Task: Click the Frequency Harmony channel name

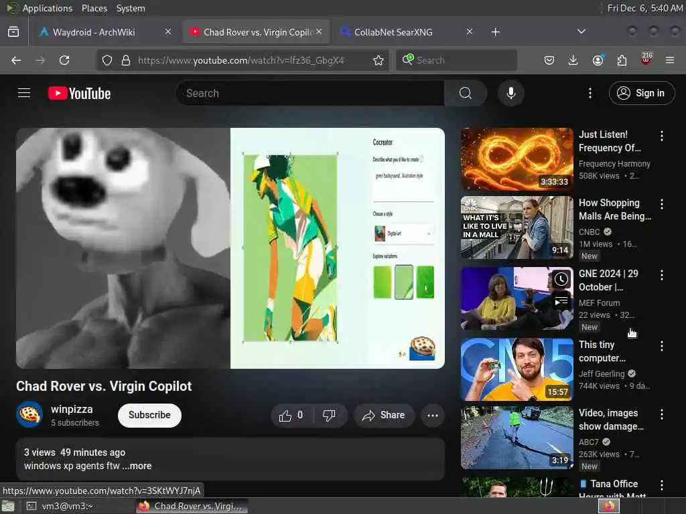Action: (x=614, y=163)
